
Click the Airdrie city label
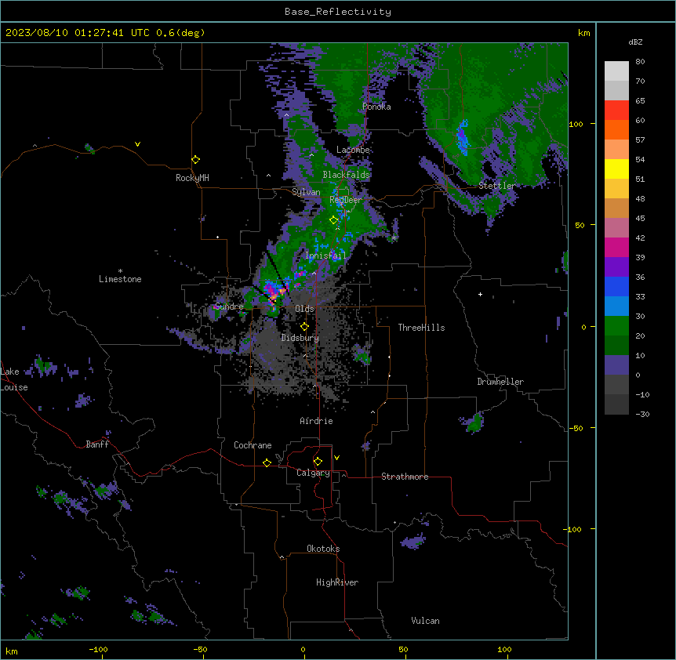[x=317, y=421]
